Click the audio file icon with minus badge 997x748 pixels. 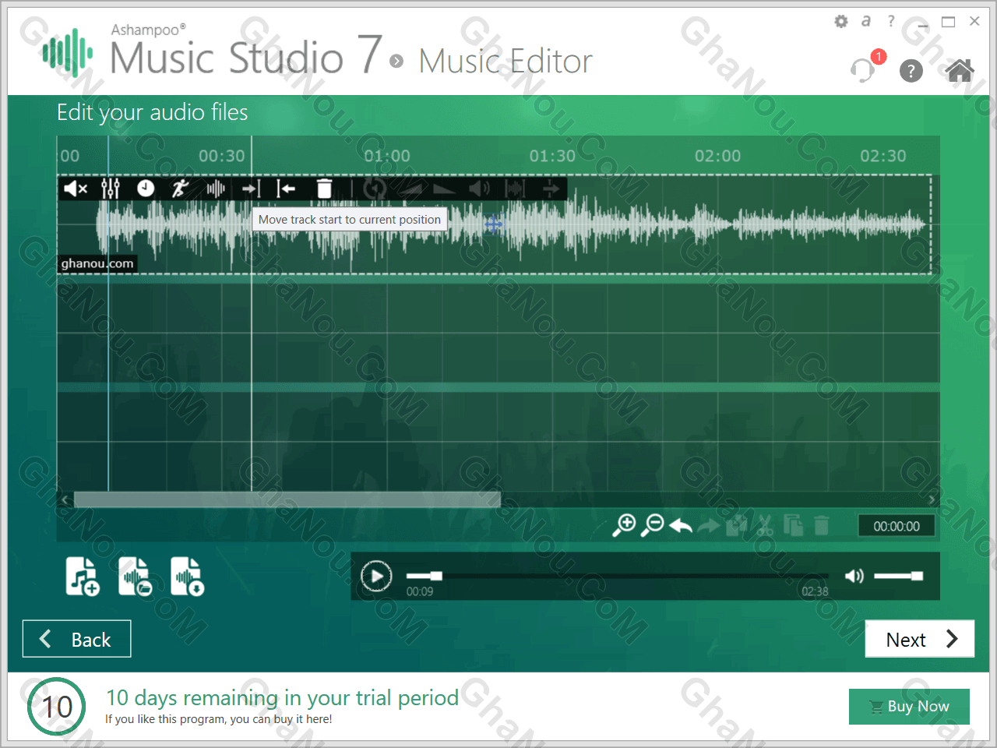[x=135, y=577]
